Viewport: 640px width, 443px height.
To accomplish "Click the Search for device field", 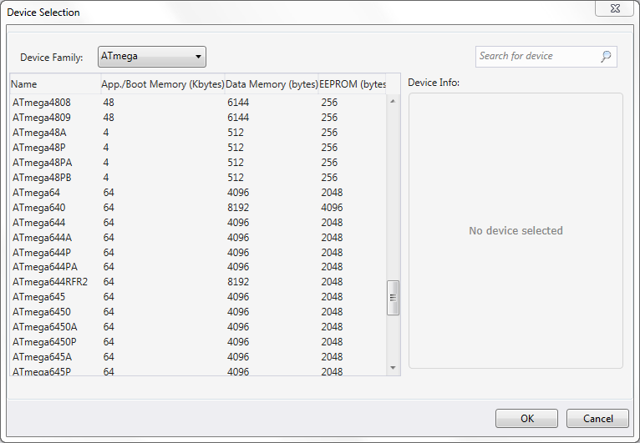I will click(546, 56).
